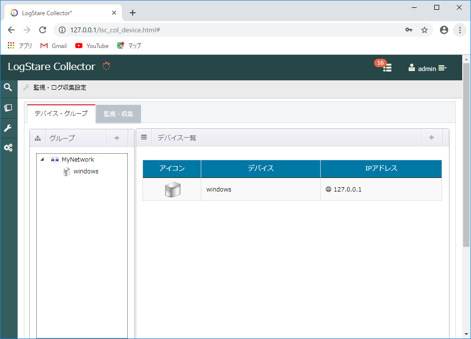Add a new device with plus button
Screen dimensions: 471x339
click(x=432, y=138)
